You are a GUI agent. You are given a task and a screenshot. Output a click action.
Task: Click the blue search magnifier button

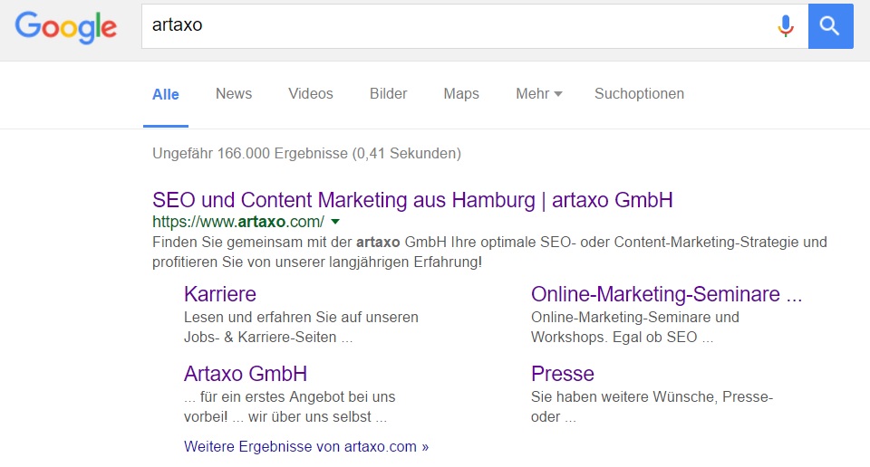click(831, 26)
